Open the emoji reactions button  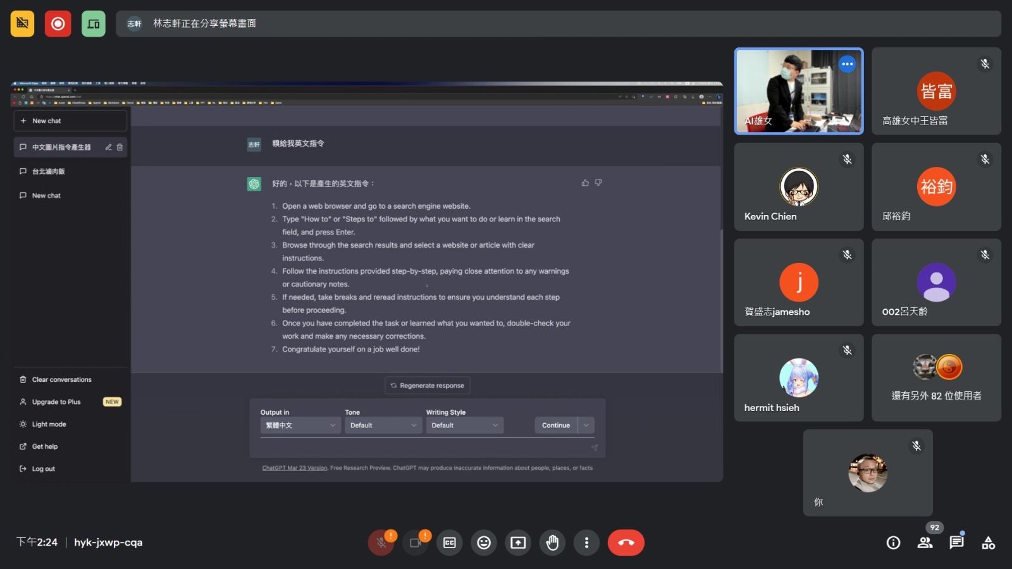click(x=484, y=542)
